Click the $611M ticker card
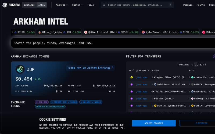Screen dimensions: 215x134 click(x=23, y=32)
